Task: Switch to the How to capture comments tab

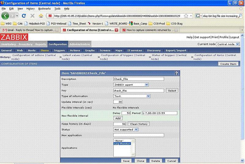Action: tap(150, 30)
